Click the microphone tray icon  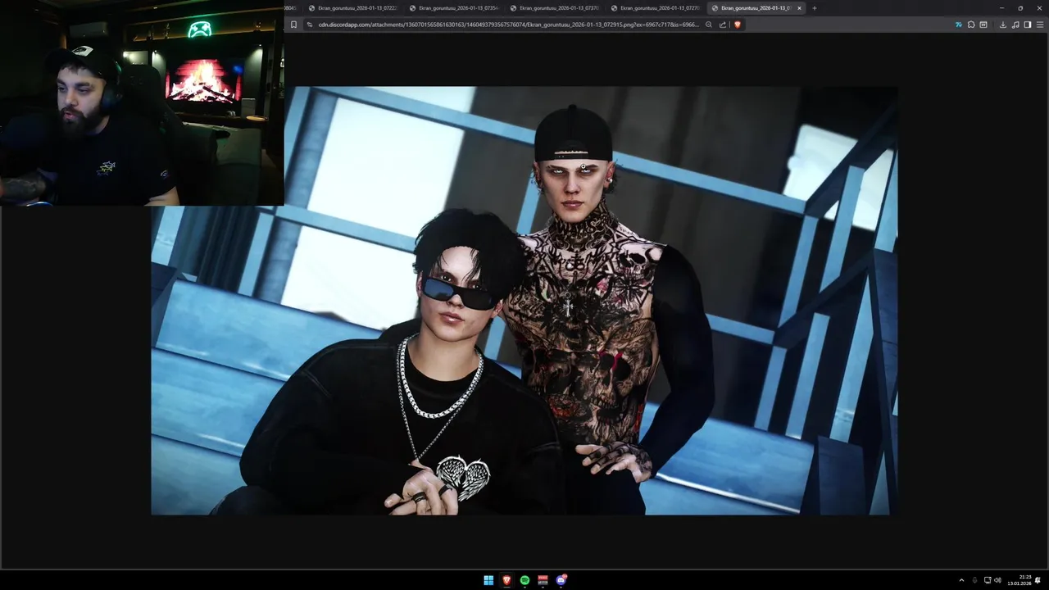974,580
